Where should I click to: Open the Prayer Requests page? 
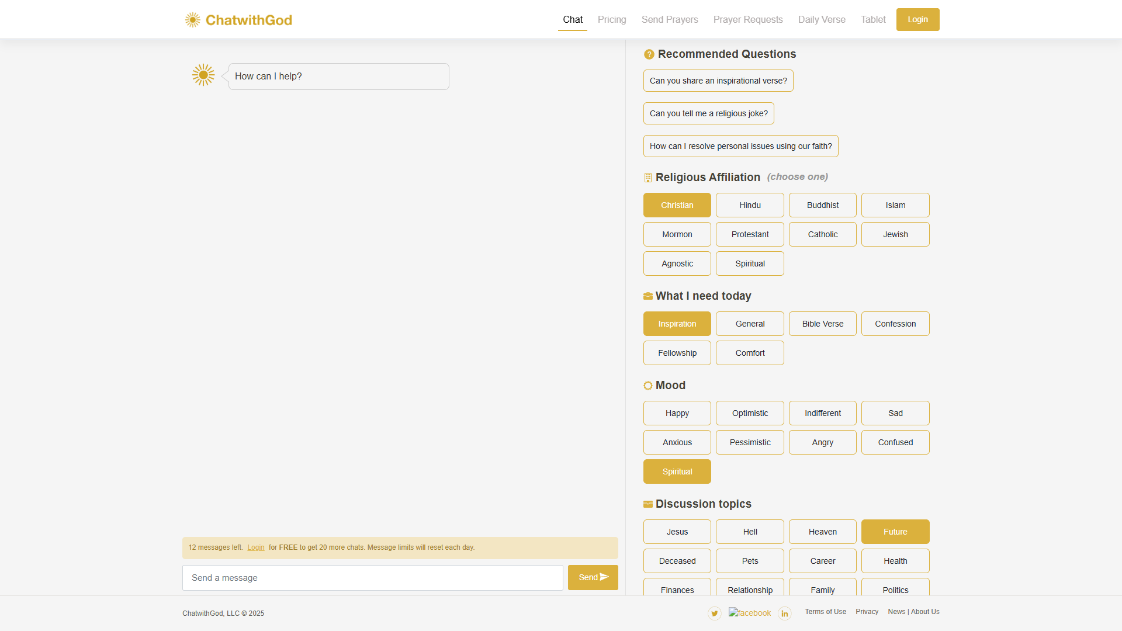point(748,19)
